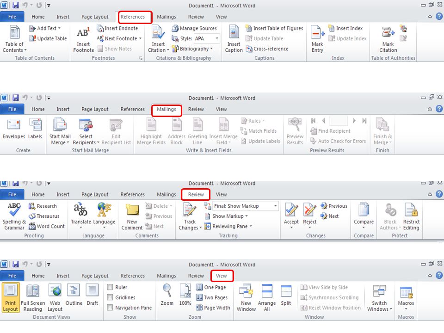The width and height of the screenshot is (444, 333).
Task: Click Two Pages zoom button
Action: [x=212, y=297]
